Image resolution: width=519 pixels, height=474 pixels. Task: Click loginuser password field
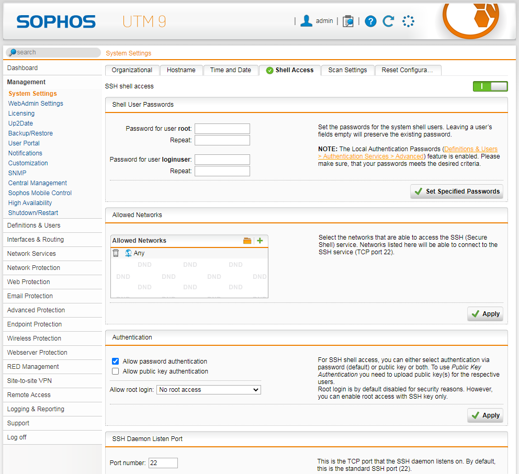(222, 160)
